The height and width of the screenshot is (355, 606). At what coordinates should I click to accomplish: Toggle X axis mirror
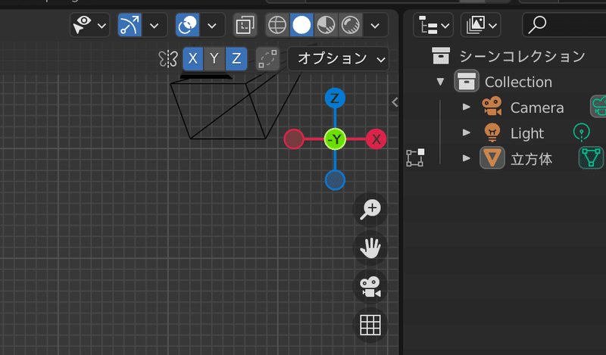[x=193, y=59]
